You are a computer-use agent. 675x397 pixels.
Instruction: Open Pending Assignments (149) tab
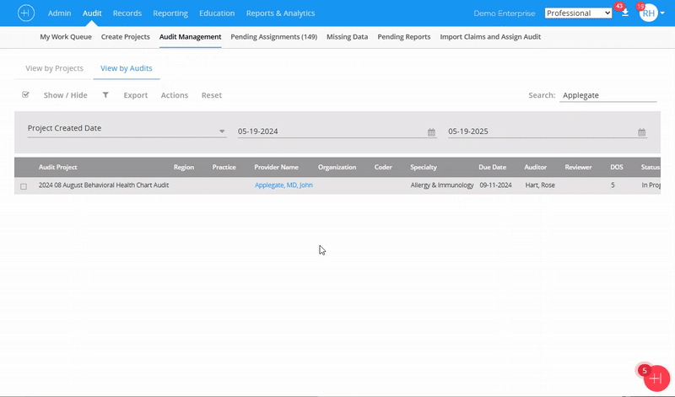(273, 37)
